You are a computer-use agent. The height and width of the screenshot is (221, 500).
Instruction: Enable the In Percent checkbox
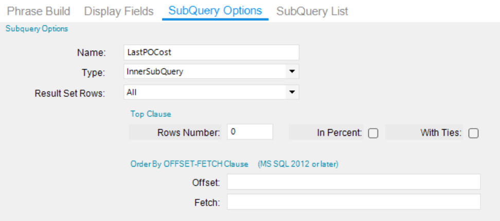click(373, 133)
